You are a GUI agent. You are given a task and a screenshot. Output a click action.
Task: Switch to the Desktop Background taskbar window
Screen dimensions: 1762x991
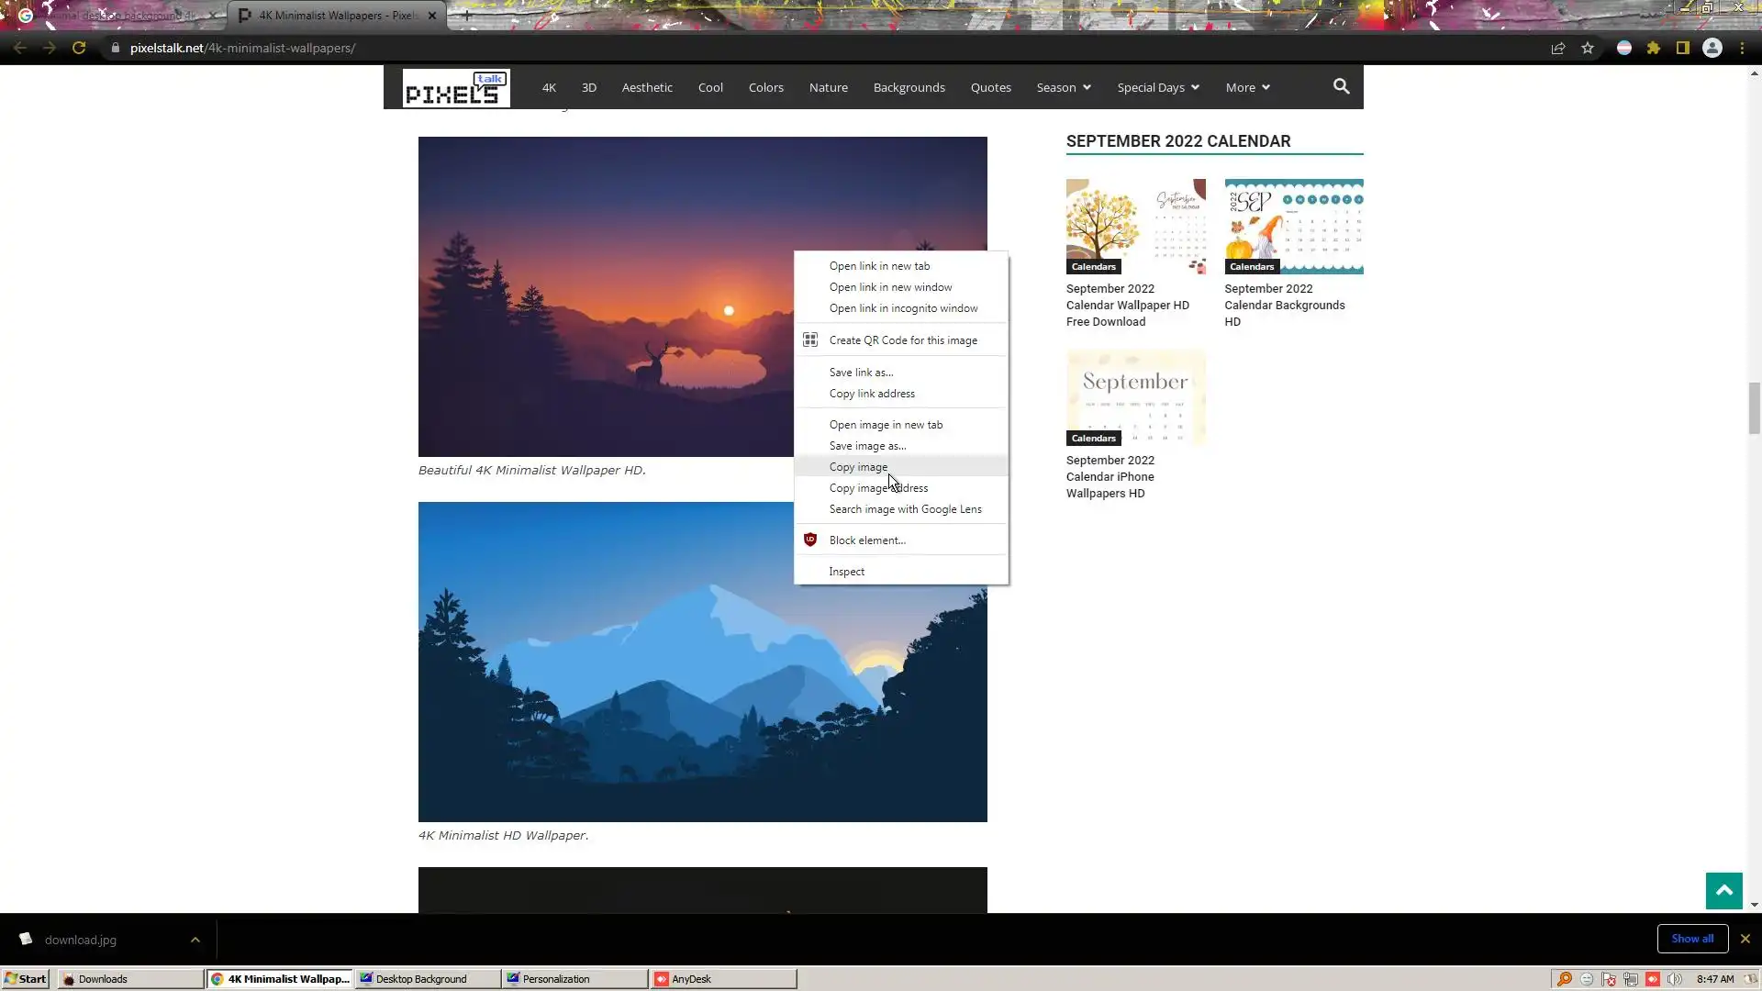[421, 979]
